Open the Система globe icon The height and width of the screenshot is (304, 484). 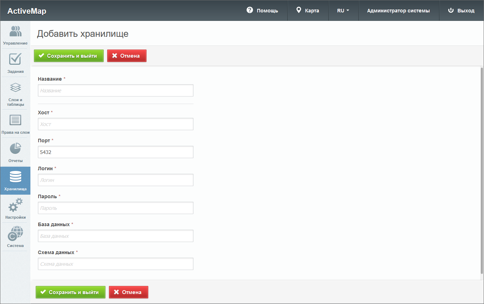[15, 234]
